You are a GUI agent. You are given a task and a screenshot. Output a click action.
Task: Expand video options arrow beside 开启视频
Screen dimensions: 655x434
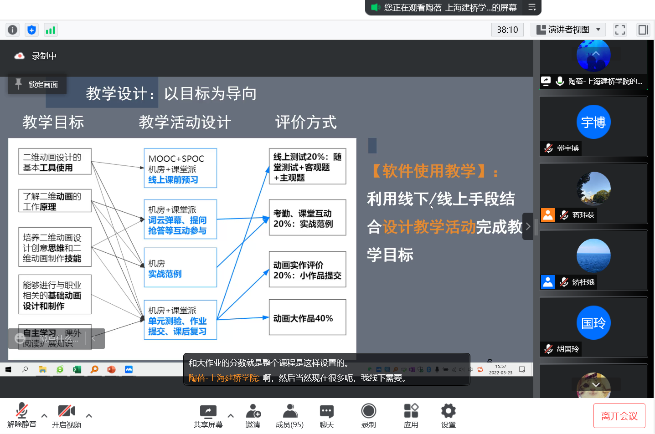click(89, 415)
